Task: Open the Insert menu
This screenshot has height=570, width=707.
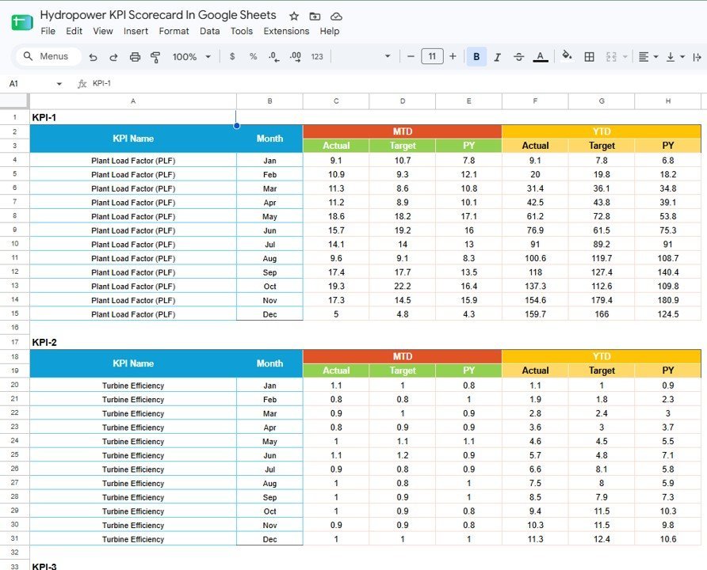Action: [136, 31]
